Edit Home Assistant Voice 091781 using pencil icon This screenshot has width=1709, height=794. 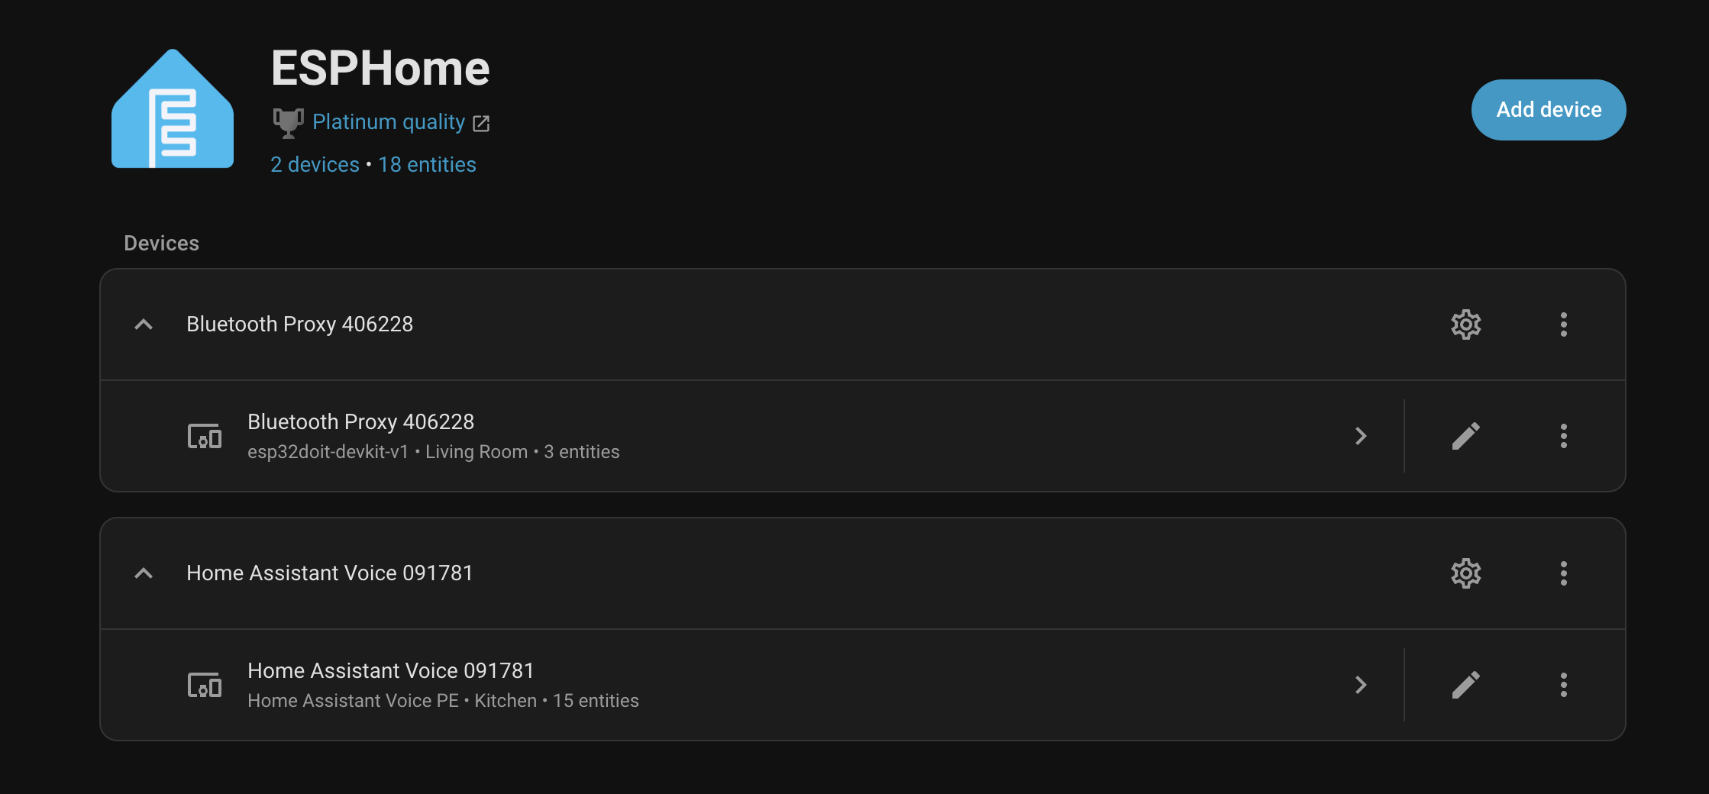[1465, 685]
